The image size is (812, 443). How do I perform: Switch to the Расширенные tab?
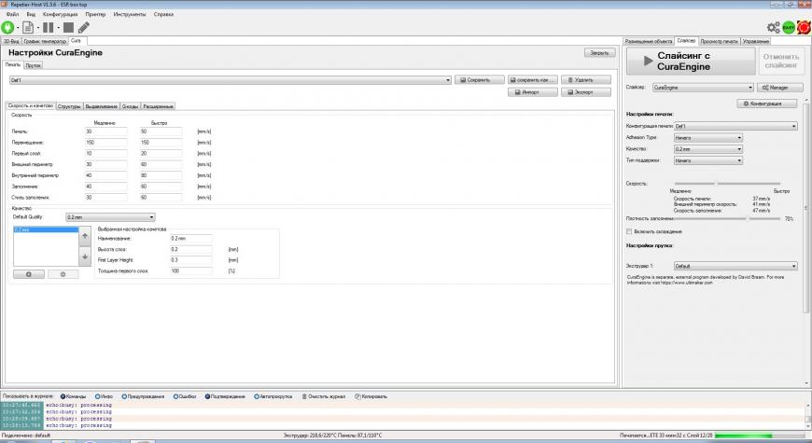pyautogui.click(x=158, y=106)
